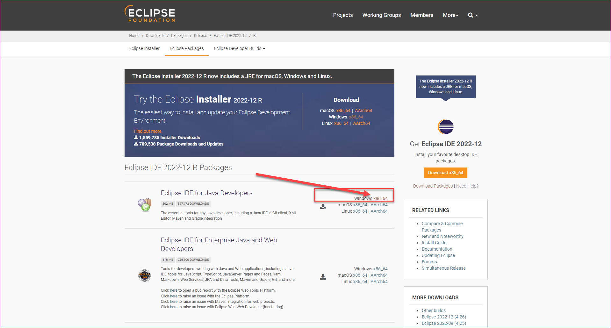Click download icon for Enterprise Java package
611x328 pixels.
click(323, 277)
